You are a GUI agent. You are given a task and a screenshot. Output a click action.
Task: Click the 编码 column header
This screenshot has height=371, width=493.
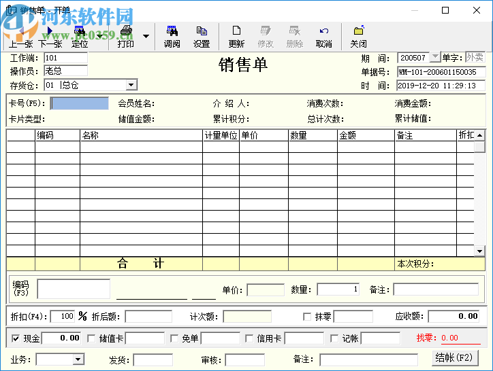(x=57, y=135)
